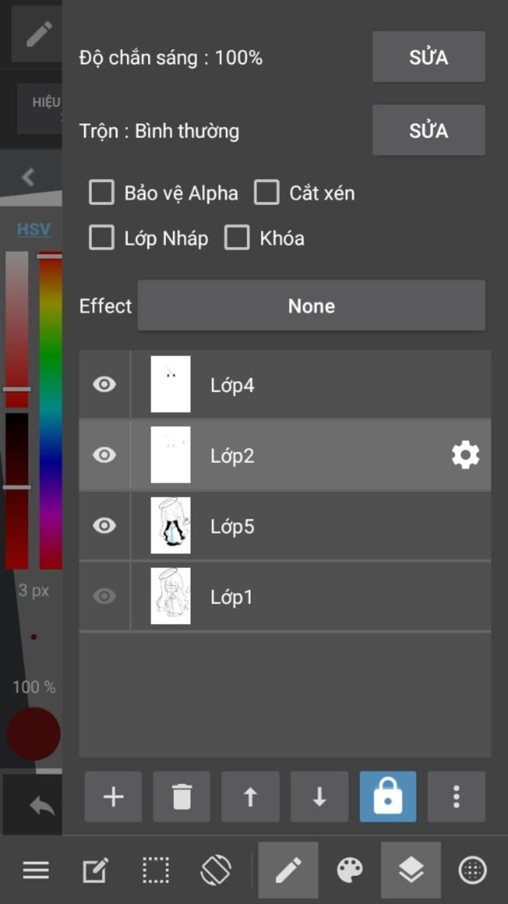
Task: Move layer up with the up arrow
Action: [250, 797]
